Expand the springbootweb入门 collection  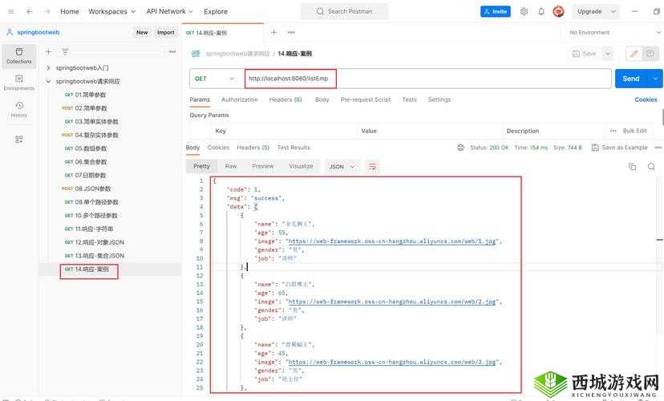tap(48, 68)
